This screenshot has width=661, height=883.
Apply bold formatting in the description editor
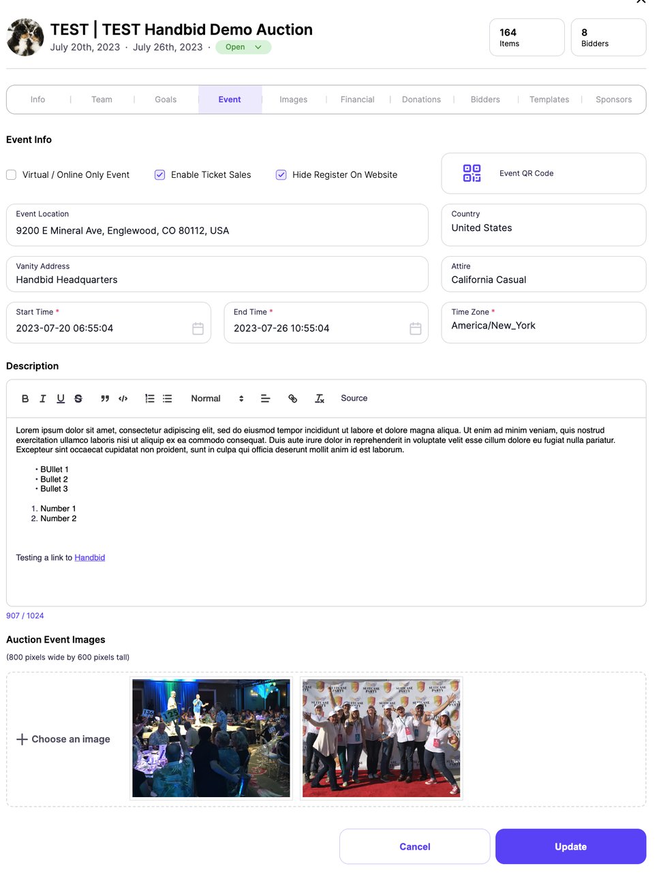[25, 398]
